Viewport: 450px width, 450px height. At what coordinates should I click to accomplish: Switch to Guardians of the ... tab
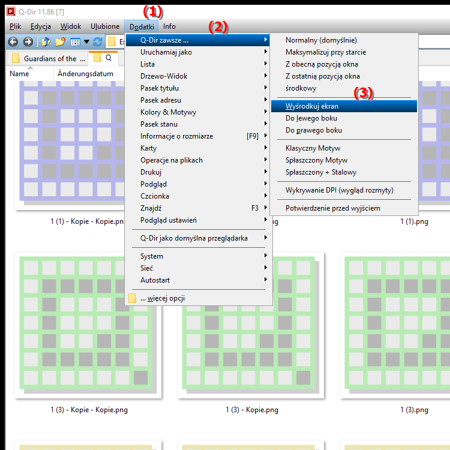pos(47,59)
